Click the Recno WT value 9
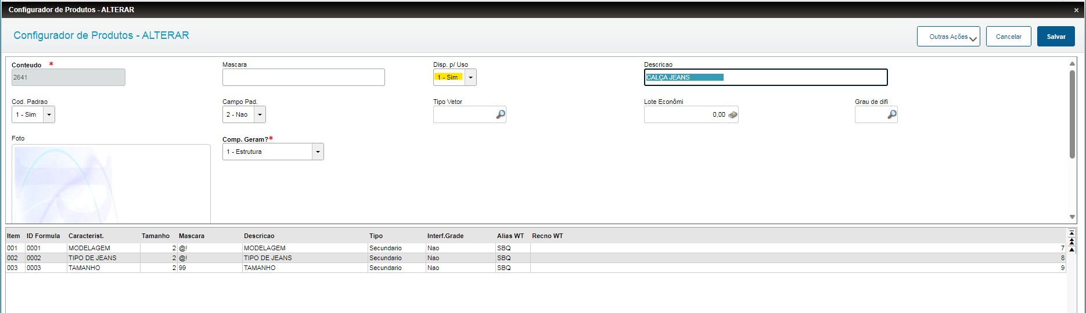 [798, 268]
